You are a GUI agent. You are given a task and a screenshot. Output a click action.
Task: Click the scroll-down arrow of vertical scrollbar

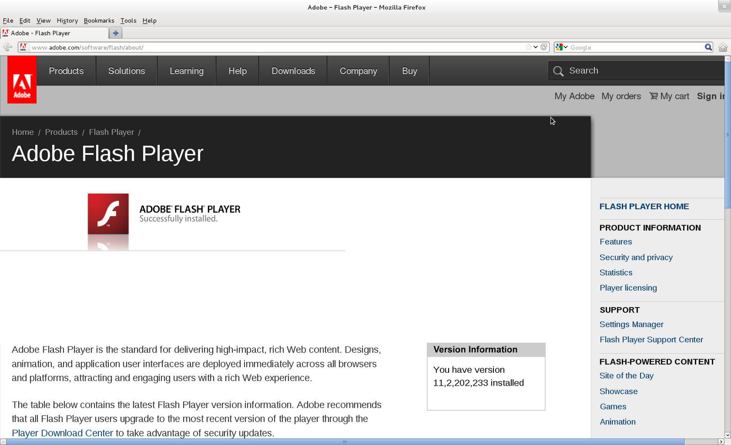click(x=728, y=435)
